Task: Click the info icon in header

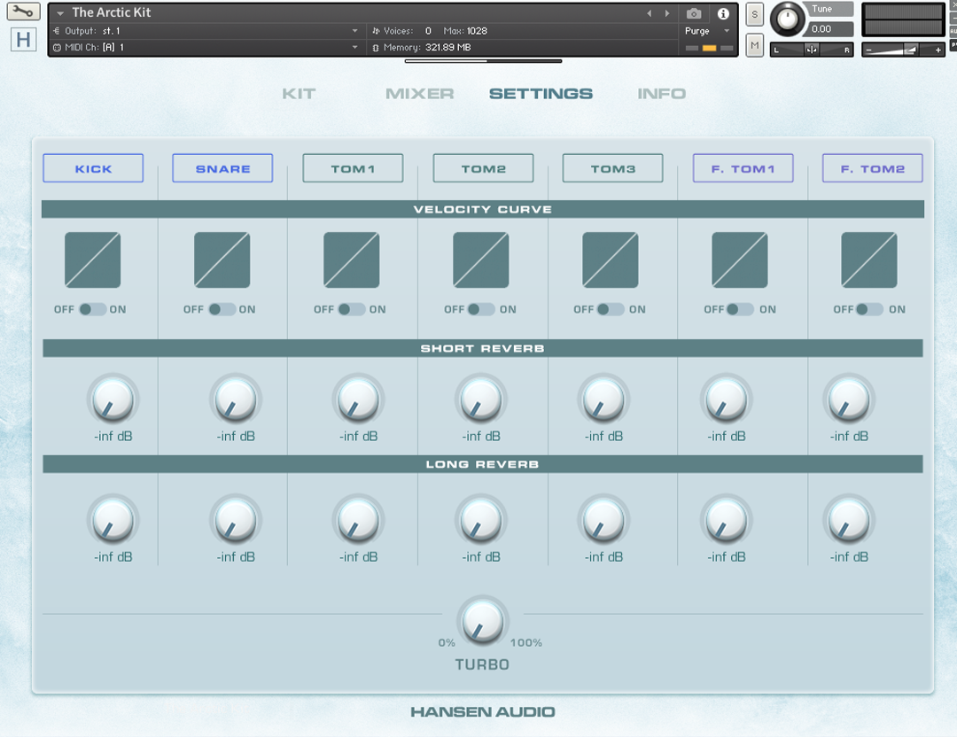Action: tap(723, 13)
